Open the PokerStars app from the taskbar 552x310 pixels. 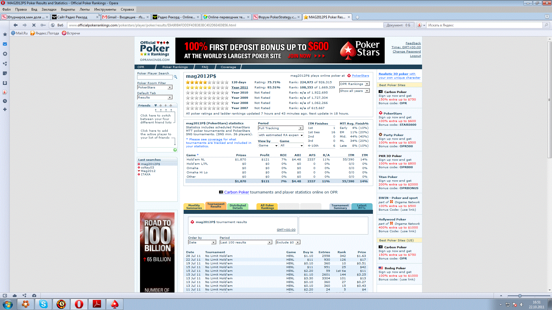pyautogui.click(x=115, y=304)
